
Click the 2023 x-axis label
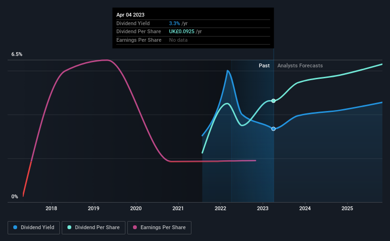(x=263, y=208)
